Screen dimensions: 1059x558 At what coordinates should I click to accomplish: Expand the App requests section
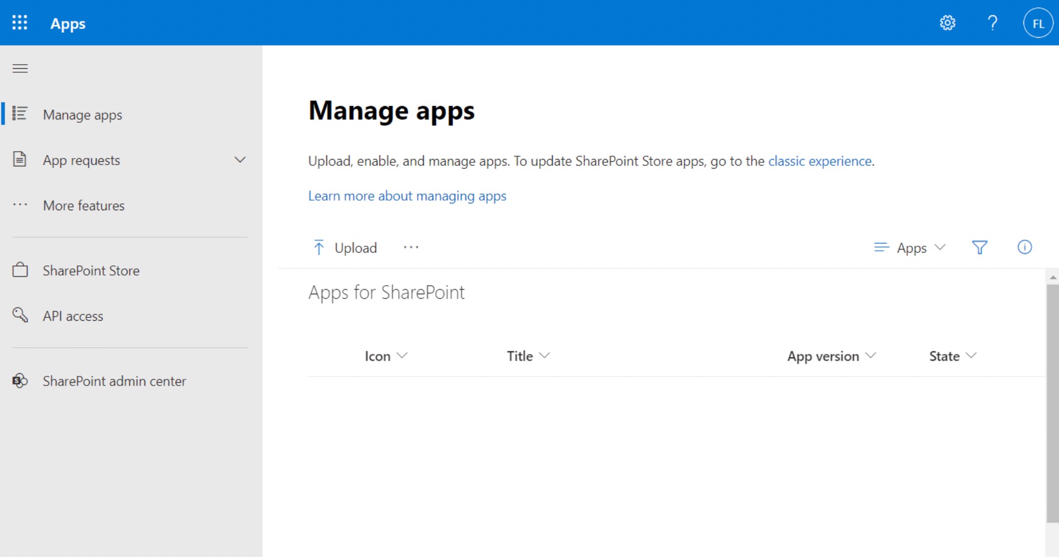point(240,160)
